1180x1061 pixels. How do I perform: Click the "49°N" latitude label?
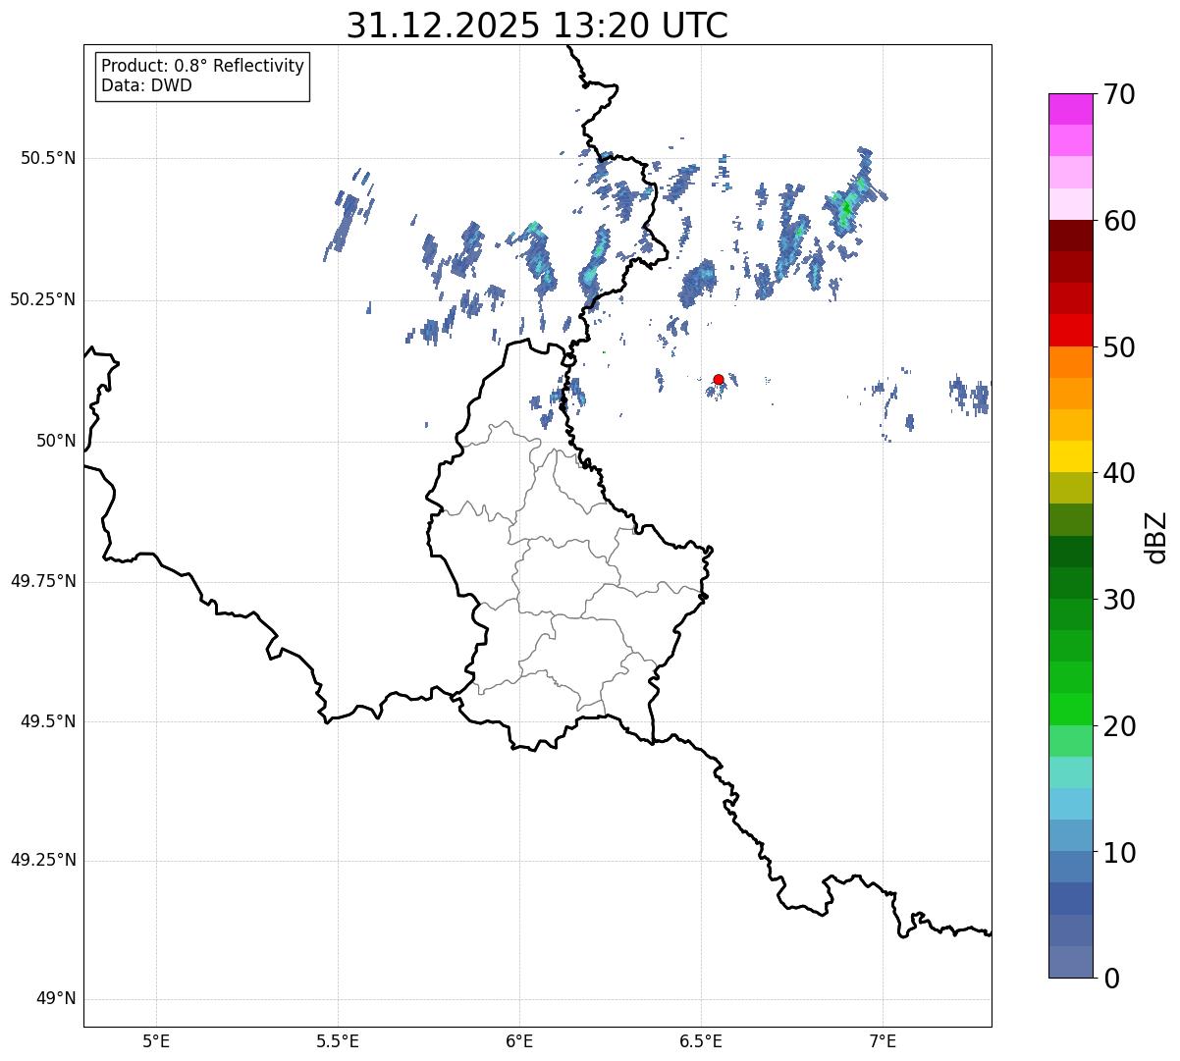pos(56,999)
